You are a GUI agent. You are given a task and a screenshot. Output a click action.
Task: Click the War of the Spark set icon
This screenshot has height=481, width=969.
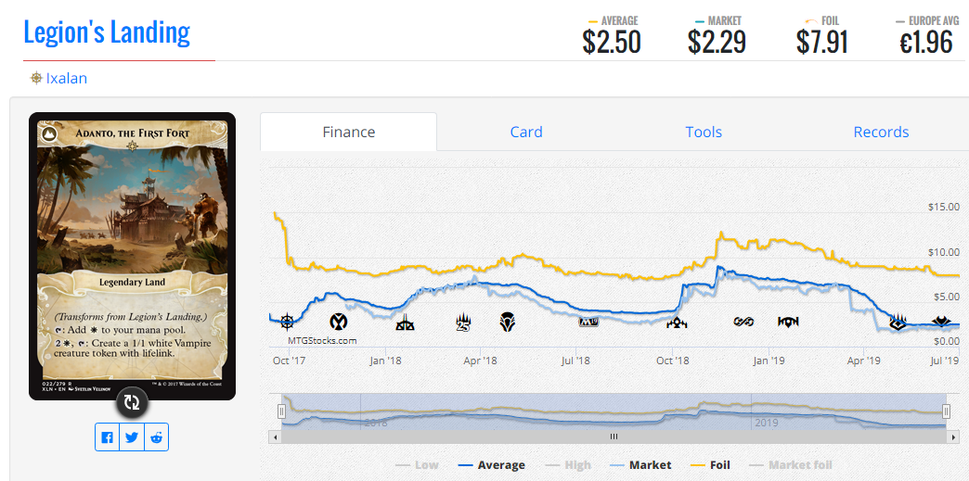point(898,322)
